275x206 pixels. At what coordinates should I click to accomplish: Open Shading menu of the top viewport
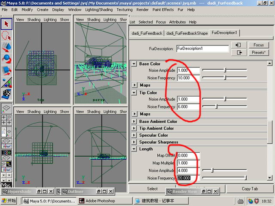point(34,20)
